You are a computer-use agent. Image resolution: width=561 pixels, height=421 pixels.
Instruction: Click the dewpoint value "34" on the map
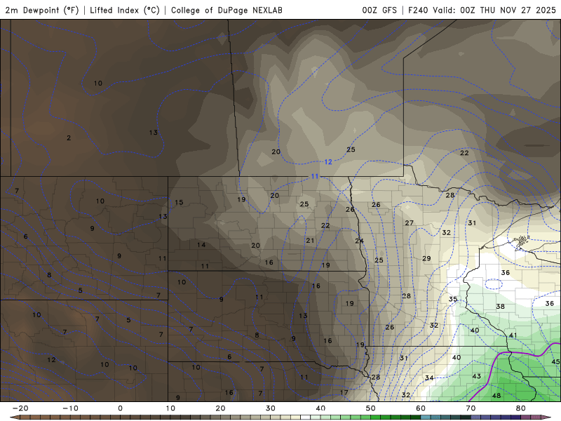[429, 377]
